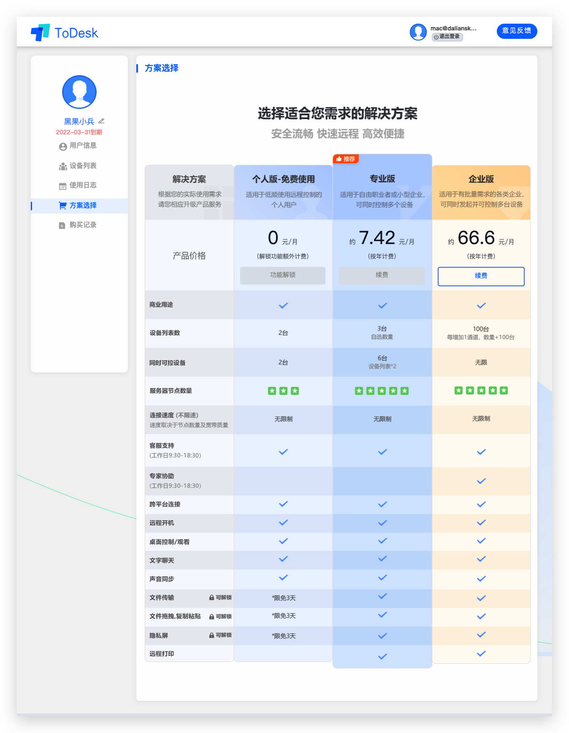Click the 桌面控制/观看 row label
The height and width of the screenshot is (733, 569).
170,542
